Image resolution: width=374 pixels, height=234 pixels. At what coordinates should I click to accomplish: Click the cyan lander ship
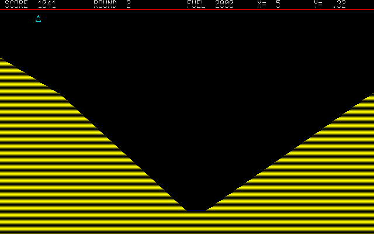pyautogui.click(x=38, y=18)
